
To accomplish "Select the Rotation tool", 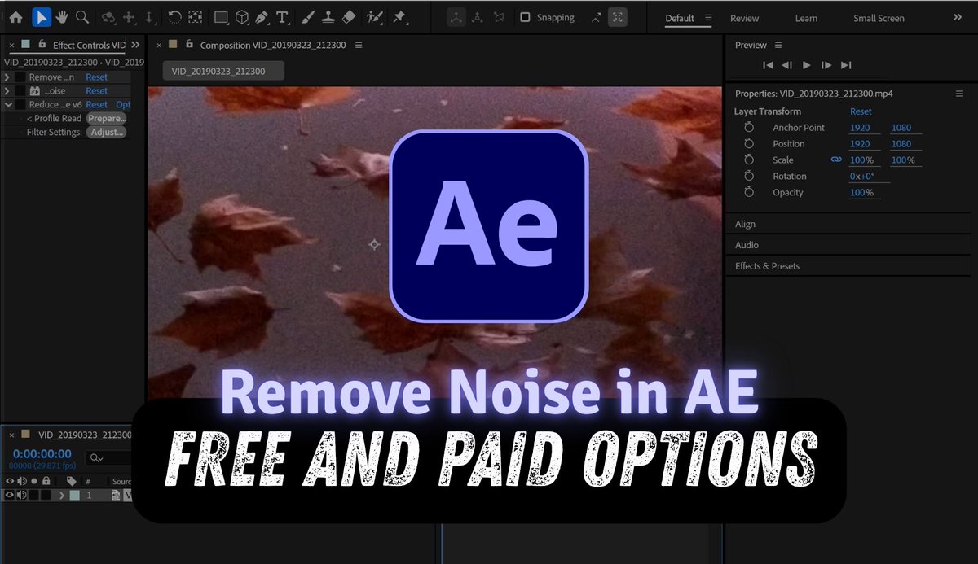I will click(x=174, y=16).
